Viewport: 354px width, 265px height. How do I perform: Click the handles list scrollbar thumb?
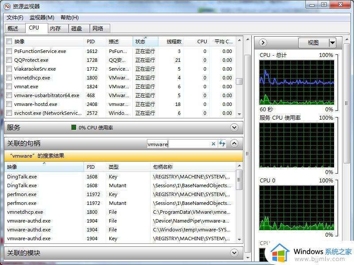tap(239, 180)
